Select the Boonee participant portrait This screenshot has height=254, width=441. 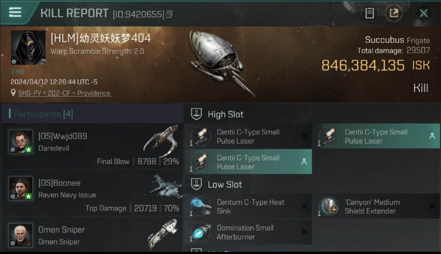click(21, 188)
